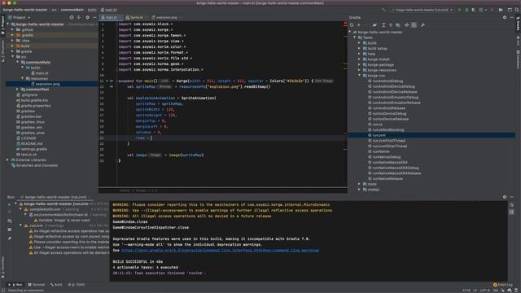Click the rerun arrow in Run panel sidebar

click(x=9, y=204)
